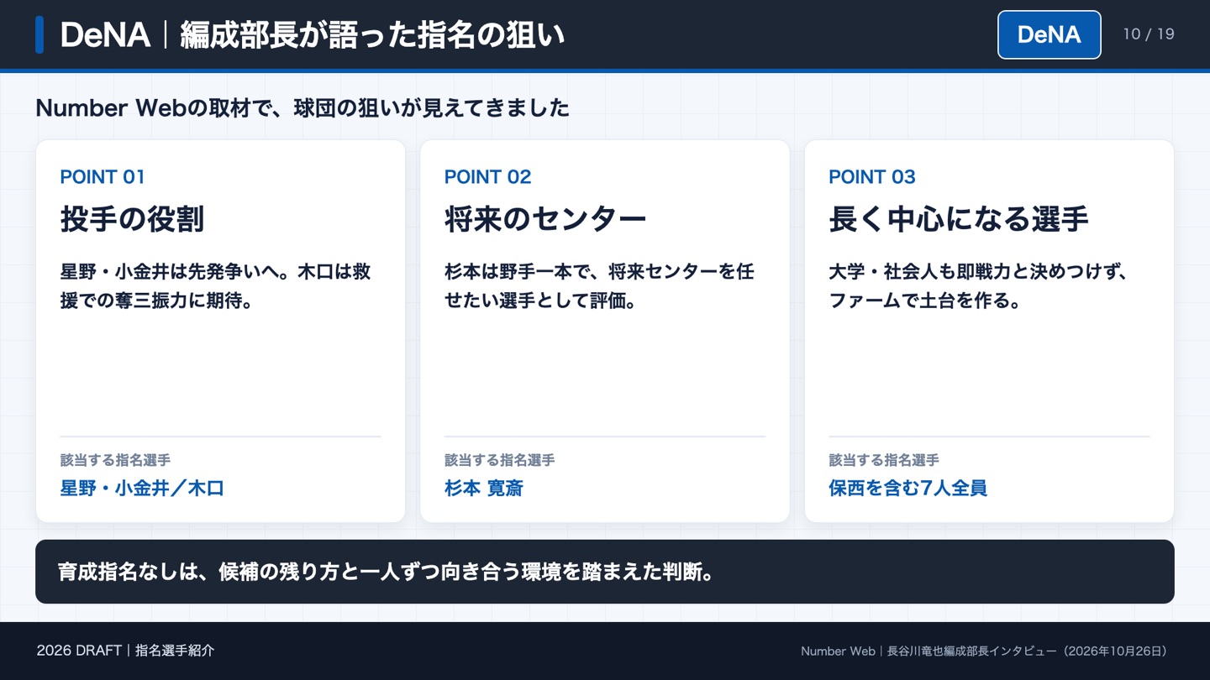Click the POINT 02 label
Viewport: 1210px width, 680px height.
click(x=487, y=177)
